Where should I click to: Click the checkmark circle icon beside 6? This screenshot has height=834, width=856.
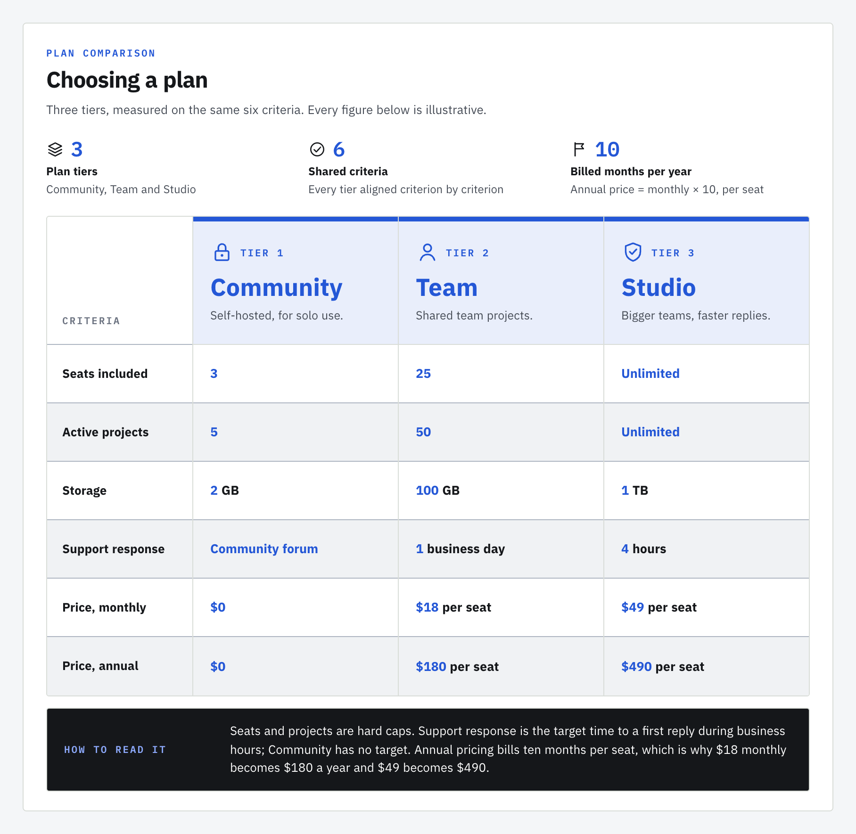[x=317, y=149]
